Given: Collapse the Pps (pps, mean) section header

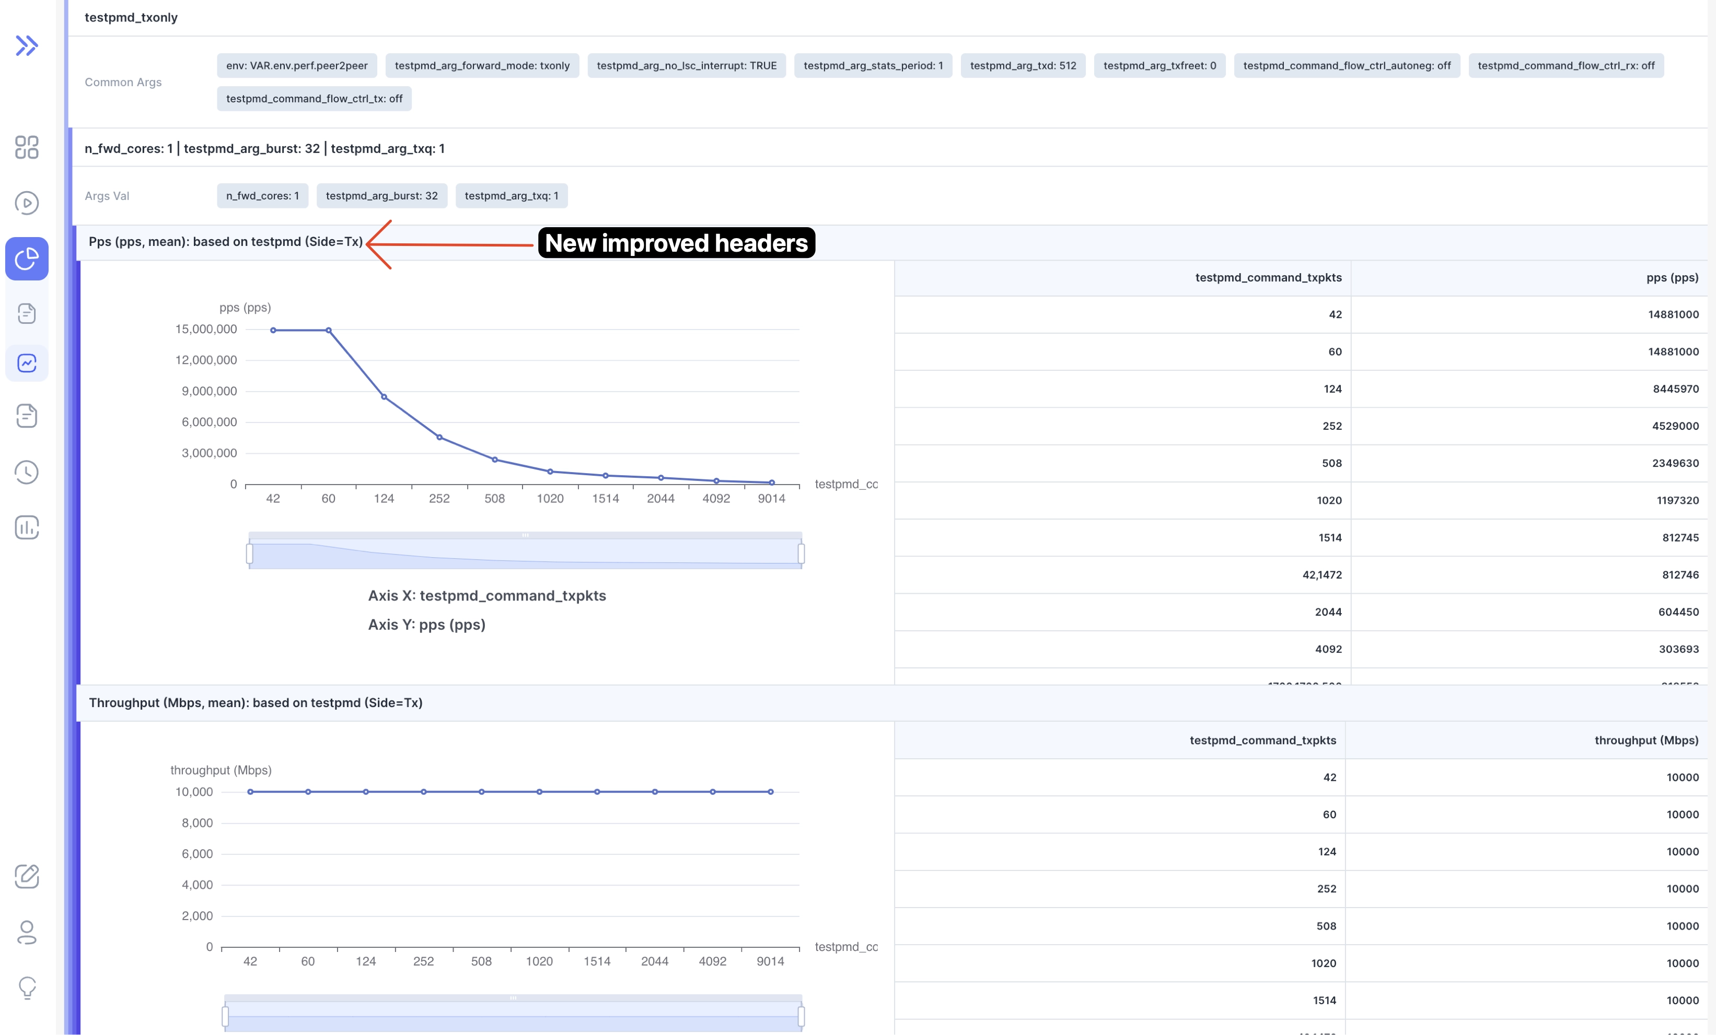Looking at the screenshot, I should point(225,242).
